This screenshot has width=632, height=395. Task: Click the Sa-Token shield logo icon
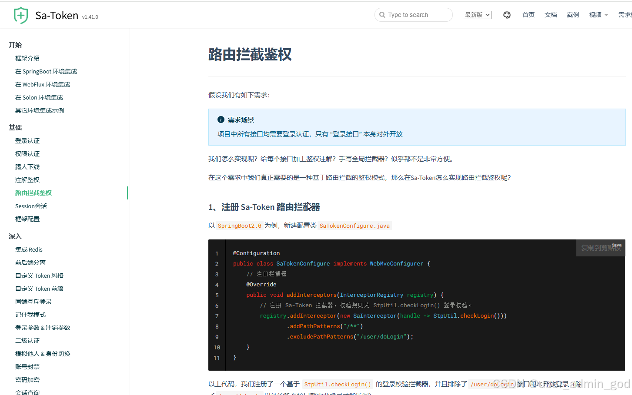21,15
